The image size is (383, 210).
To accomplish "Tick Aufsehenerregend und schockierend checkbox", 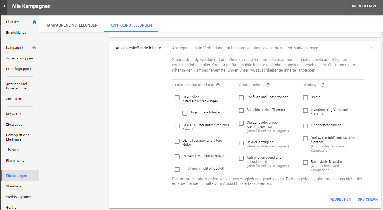I will (241, 158).
